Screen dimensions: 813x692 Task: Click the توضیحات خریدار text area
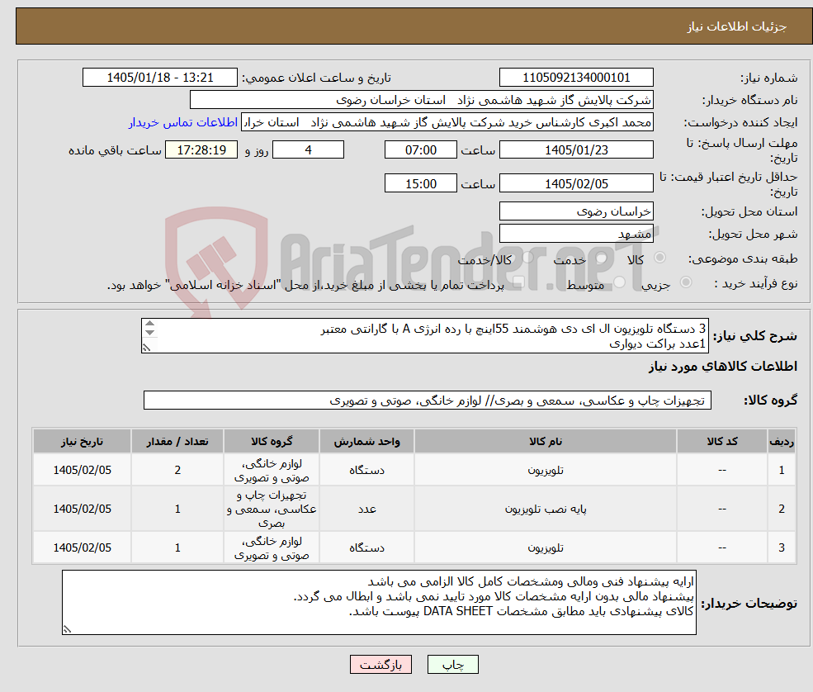click(x=379, y=602)
